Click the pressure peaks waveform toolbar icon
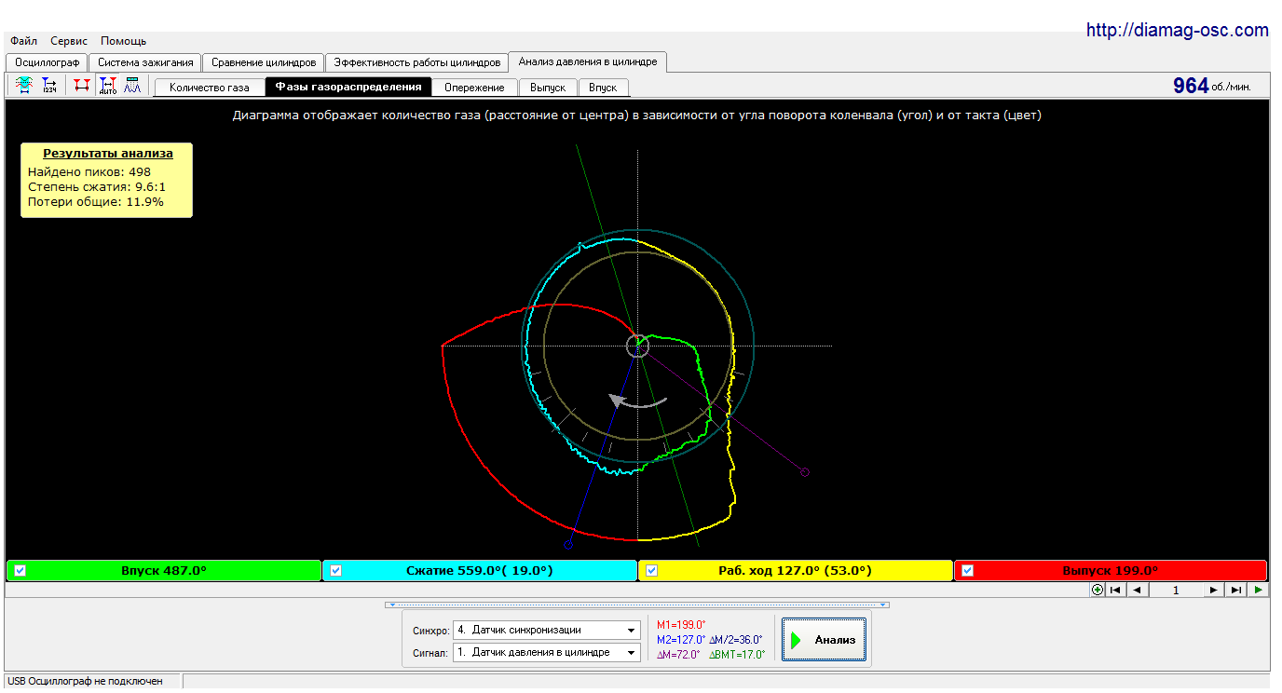Viewport: 1282px width, 693px height. 132,86
